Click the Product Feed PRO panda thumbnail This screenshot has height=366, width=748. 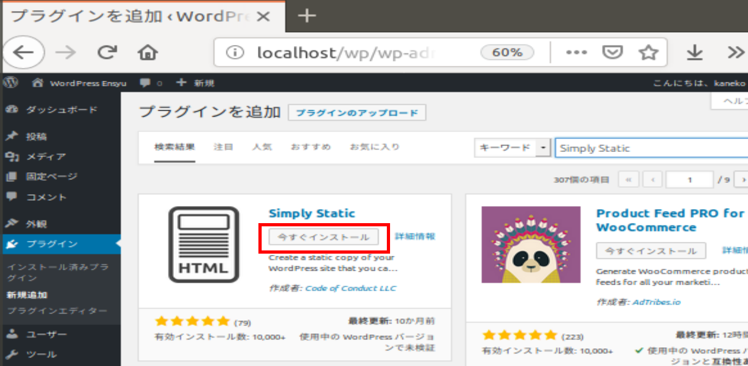(x=531, y=245)
